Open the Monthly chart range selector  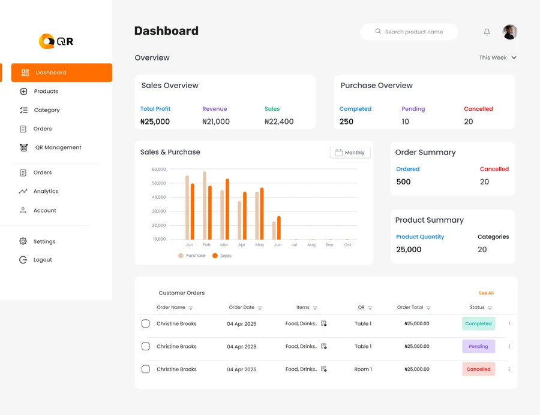tap(350, 153)
